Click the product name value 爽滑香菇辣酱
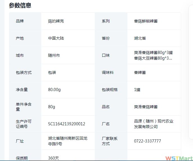The width and height of the screenshot is (193, 161). point(146,107)
